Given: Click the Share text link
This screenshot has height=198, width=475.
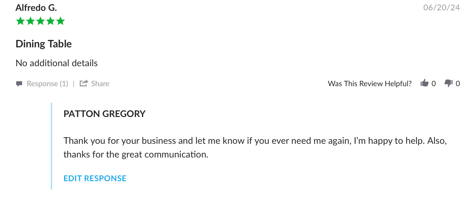Looking at the screenshot, I should [x=100, y=84].
